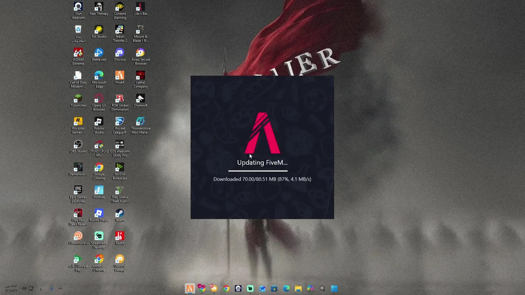Select the Roblox Player desktop shortcut
525x295 pixels.
point(99,216)
